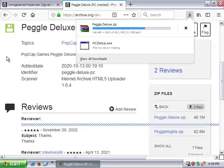
Task: Open the Firefox hamburger menu
Action: 219,15
